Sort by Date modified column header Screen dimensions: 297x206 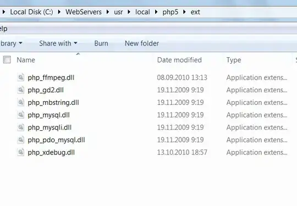(x=179, y=60)
